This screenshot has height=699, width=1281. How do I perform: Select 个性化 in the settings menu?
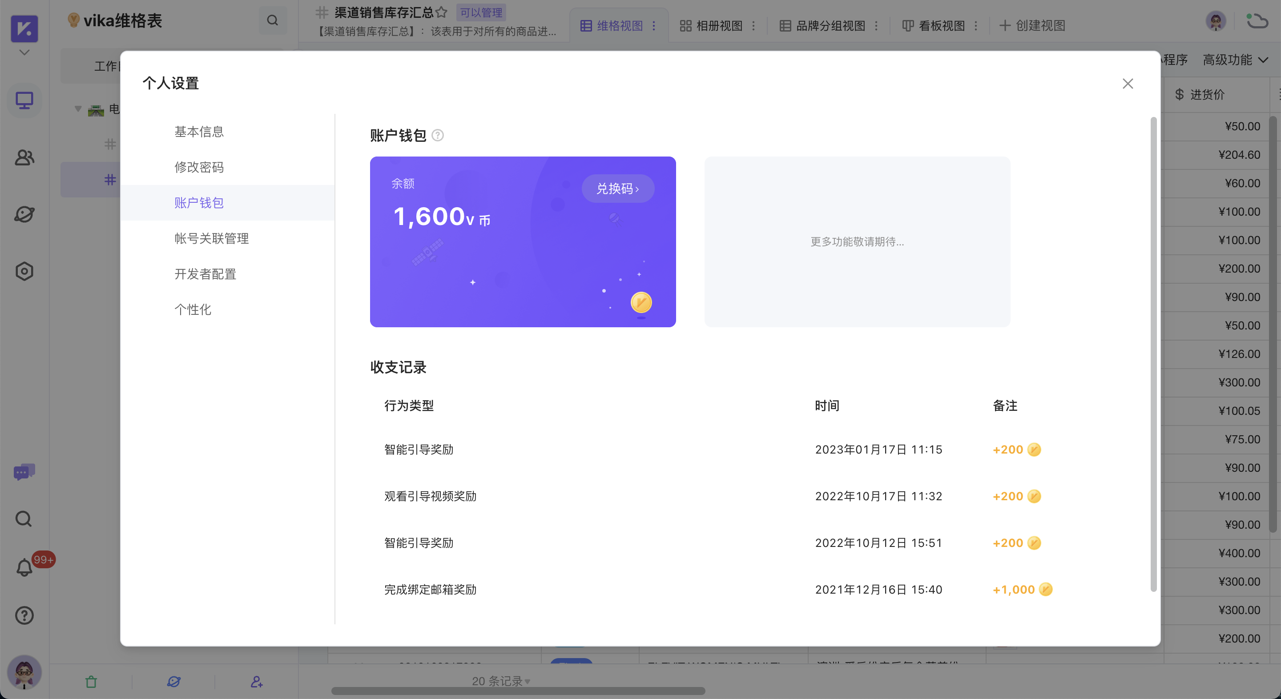pos(193,309)
